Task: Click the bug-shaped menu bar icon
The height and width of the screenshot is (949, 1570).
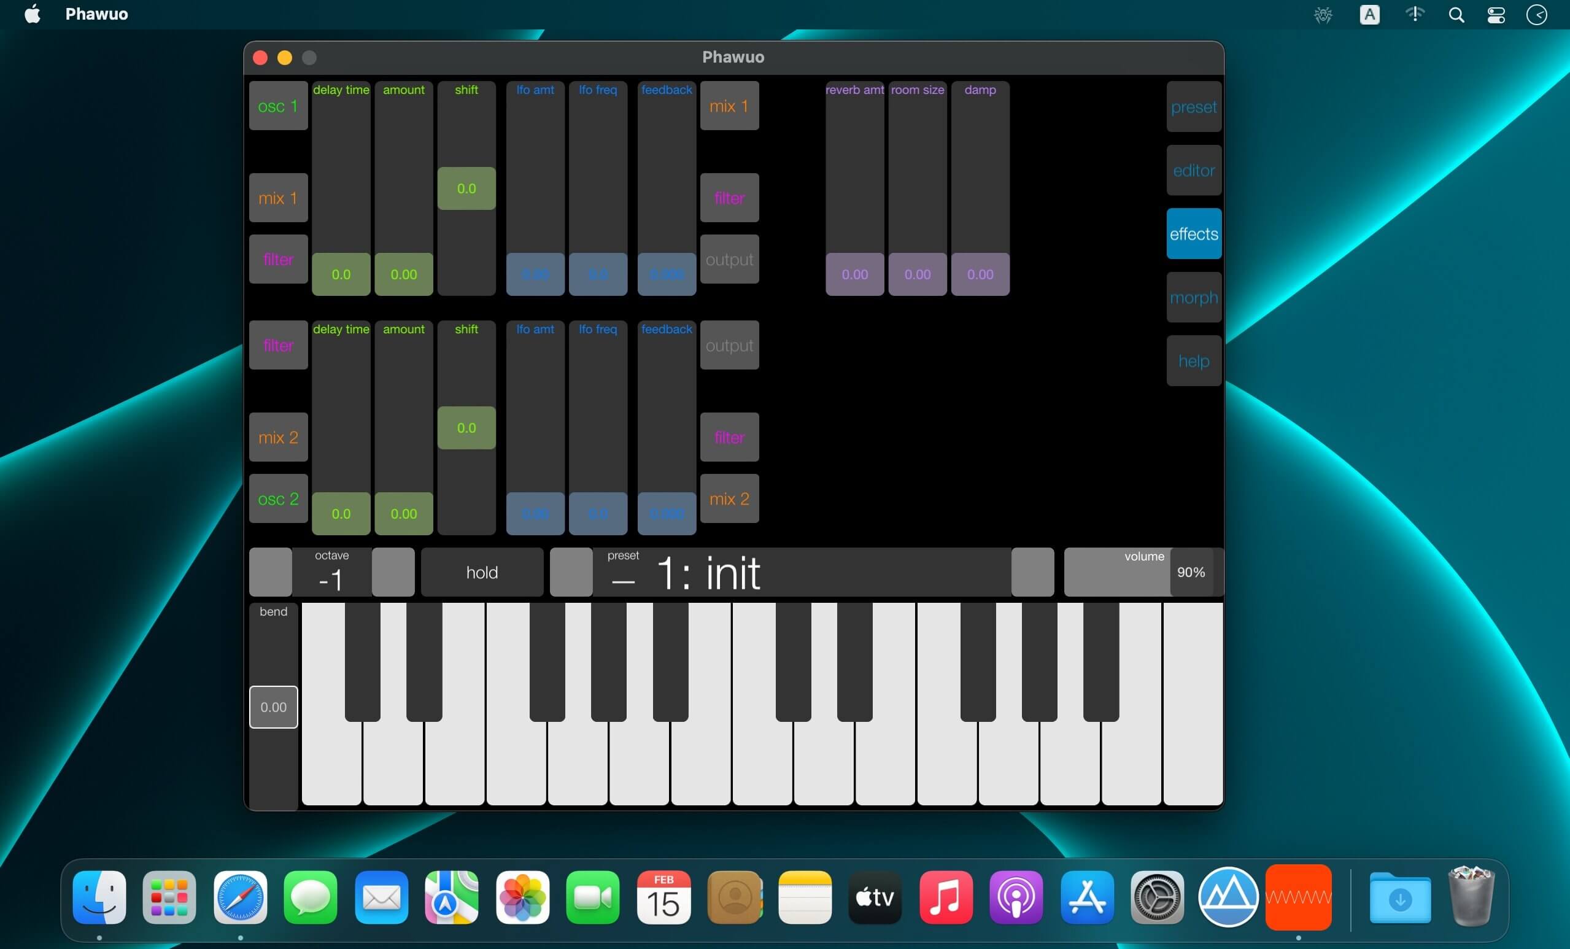Action: pos(1323,15)
